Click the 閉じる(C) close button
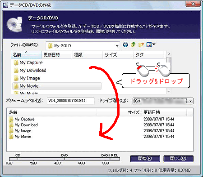The height and width of the screenshot is (178, 203). pyautogui.click(x=178, y=159)
